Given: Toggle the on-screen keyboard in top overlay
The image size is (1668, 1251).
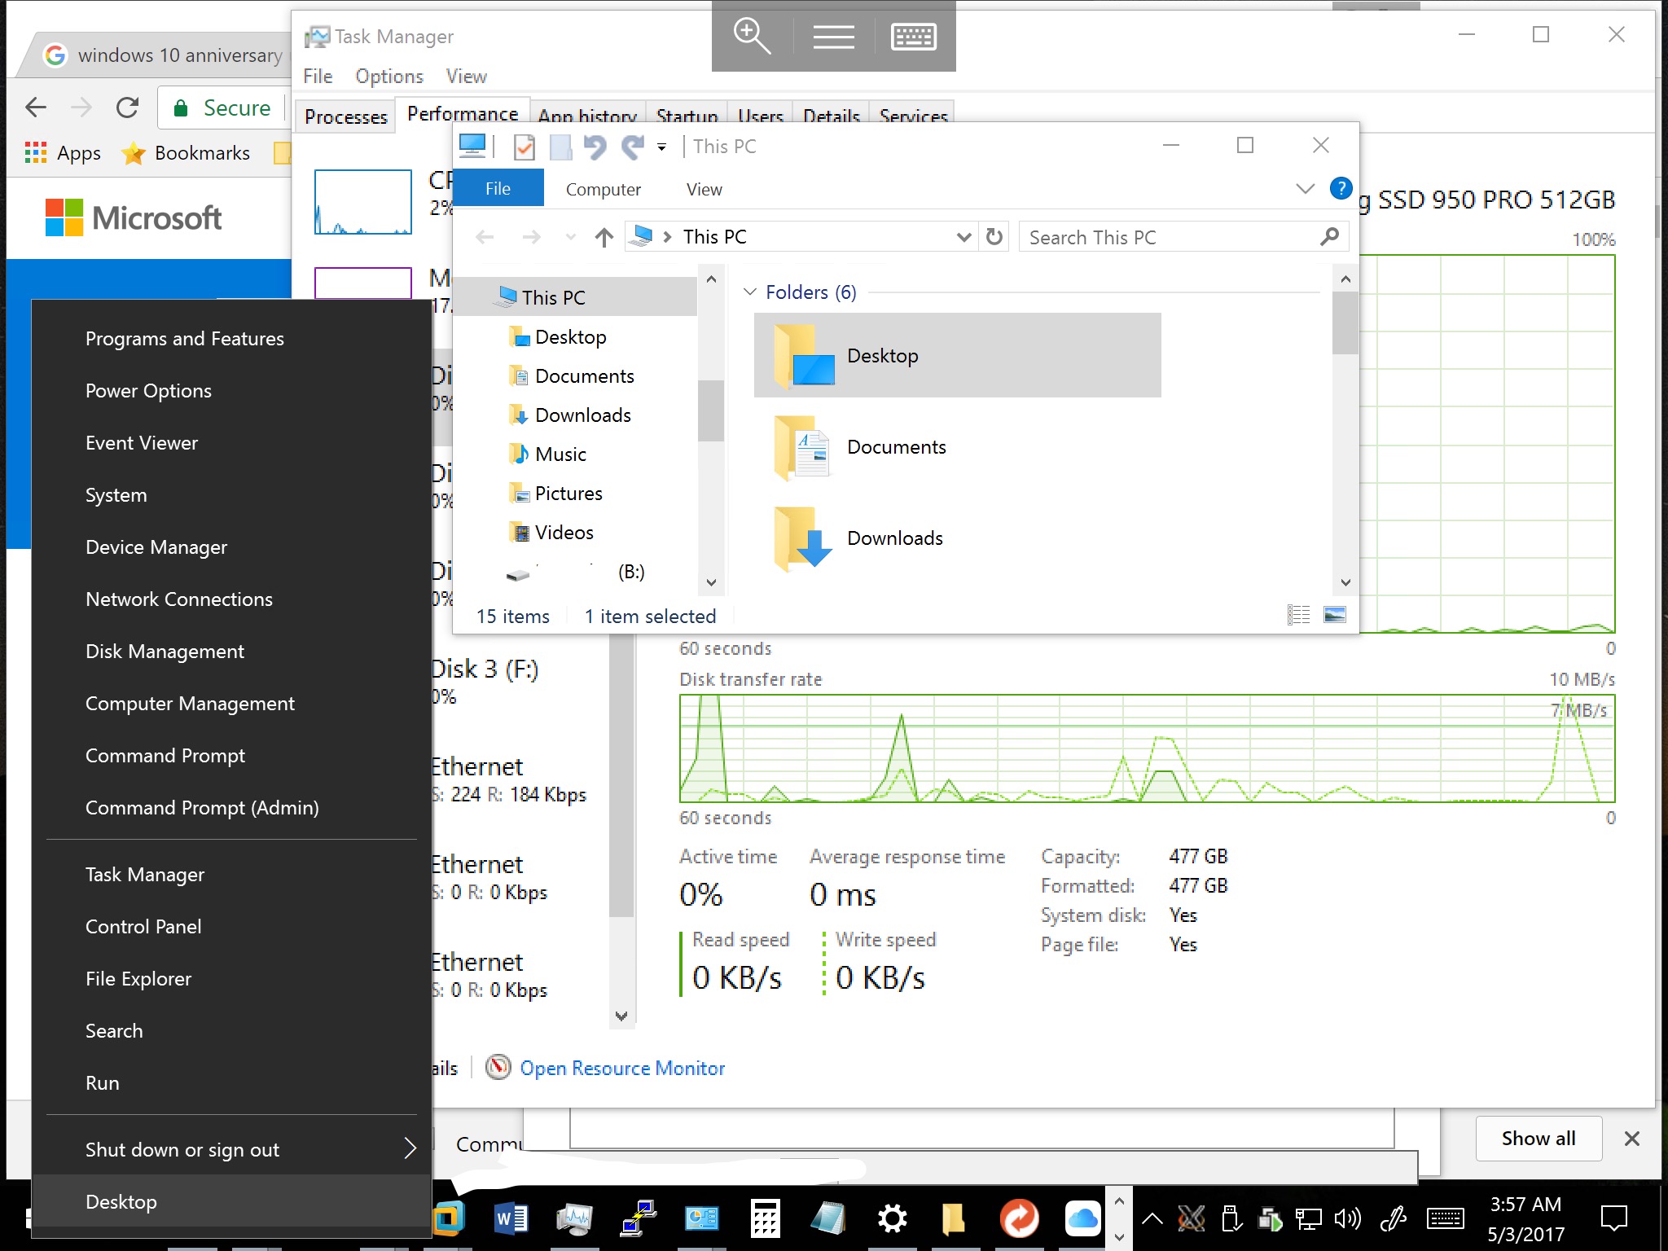Looking at the screenshot, I should (913, 37).
